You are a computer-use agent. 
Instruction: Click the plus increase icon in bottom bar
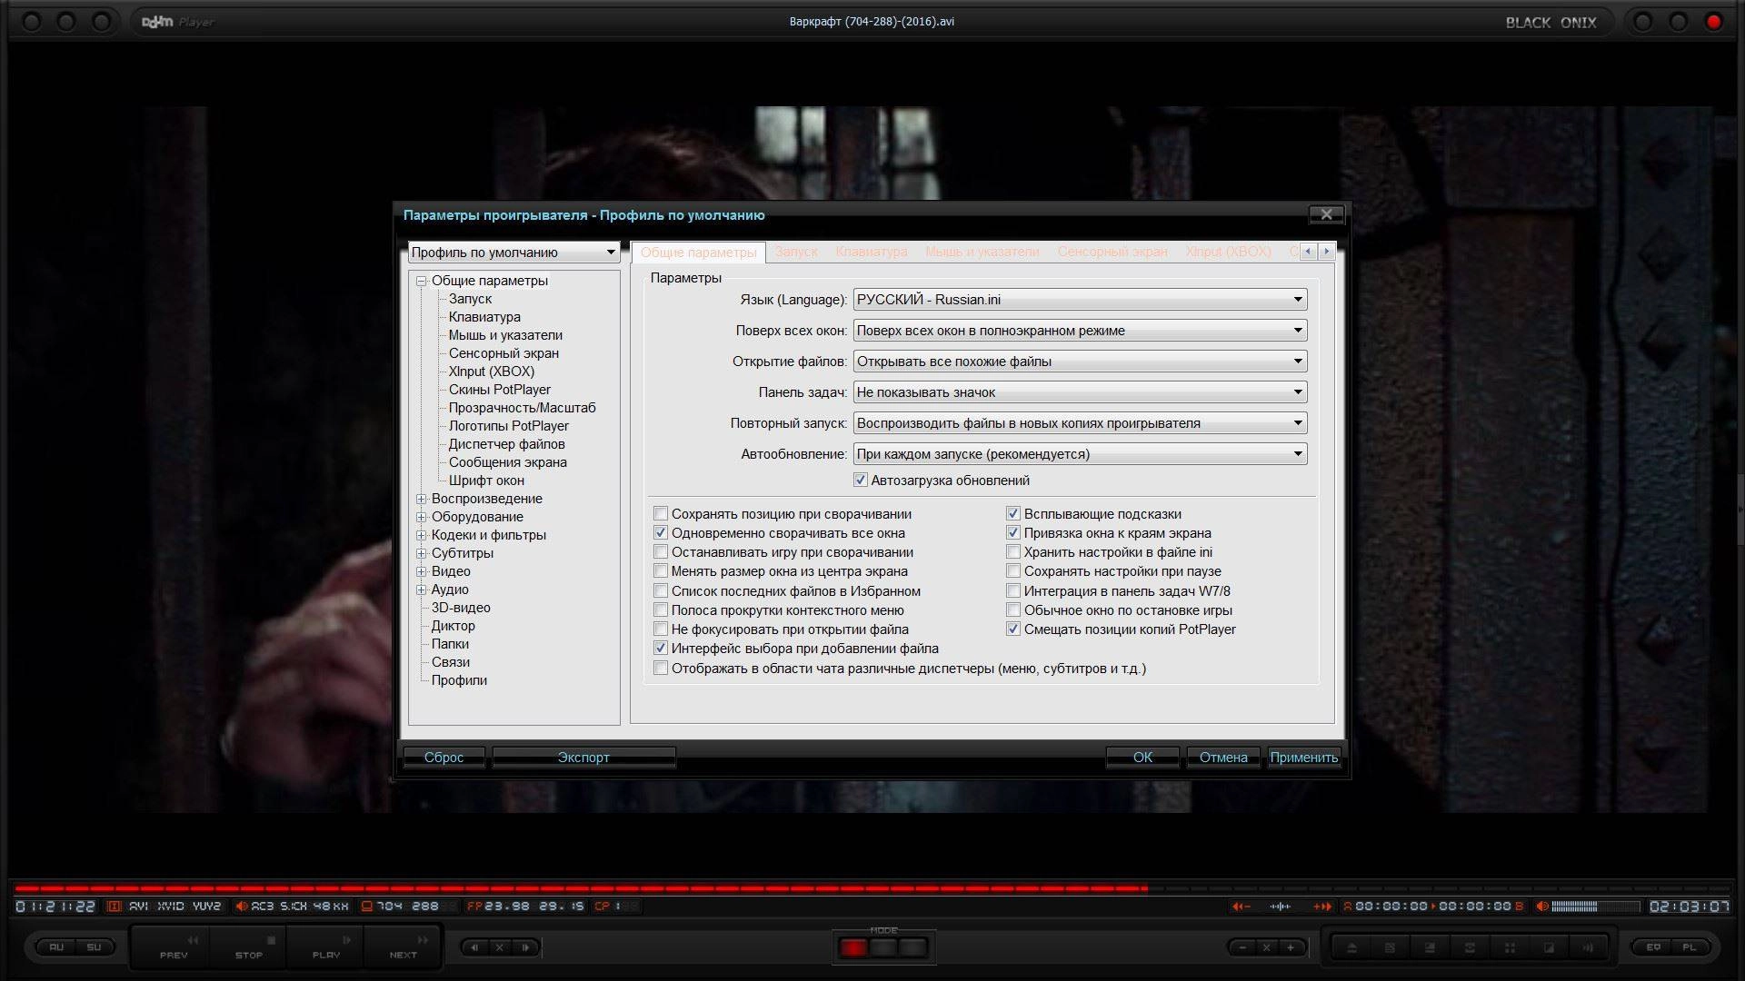tap(1291, 947)
